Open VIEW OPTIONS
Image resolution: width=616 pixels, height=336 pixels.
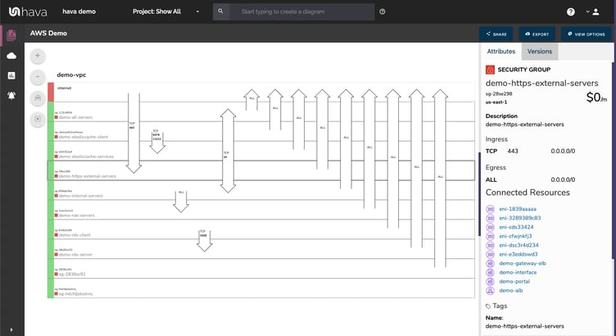[x=587, y=34]
